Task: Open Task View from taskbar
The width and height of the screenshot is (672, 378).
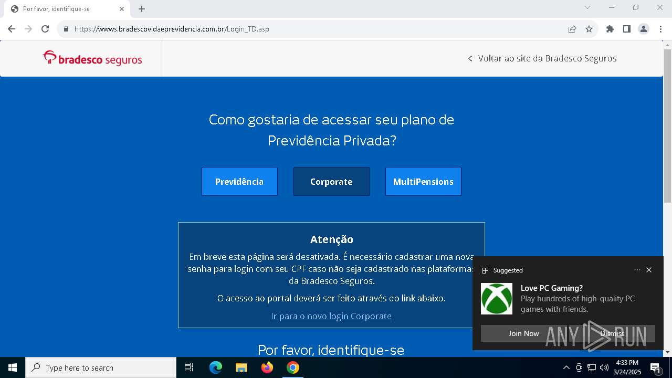Action: [189, 367]
